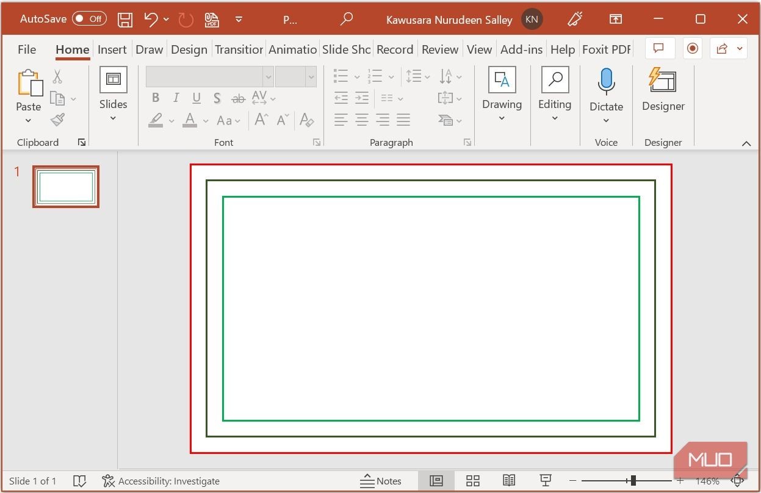Switch to Slide Sorter view
Viewport: 761px width, 493px height.
click(473, 481)
